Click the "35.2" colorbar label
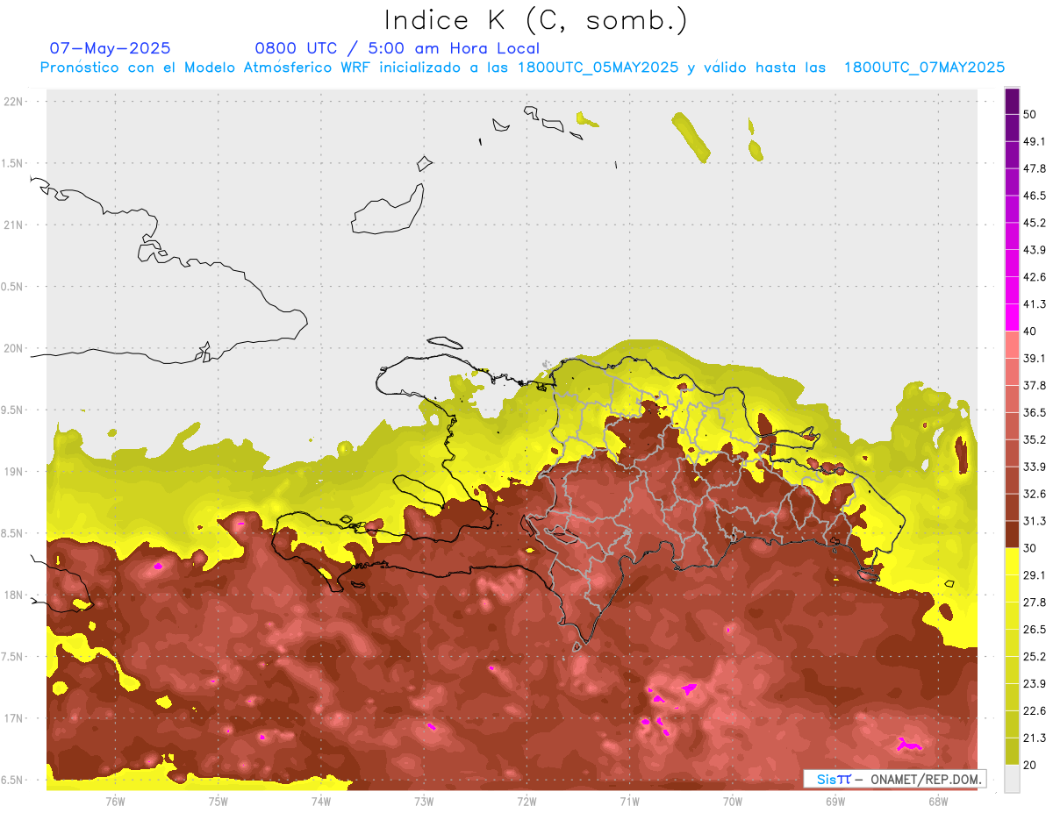1053x813 pixels. coord(1034,439)
